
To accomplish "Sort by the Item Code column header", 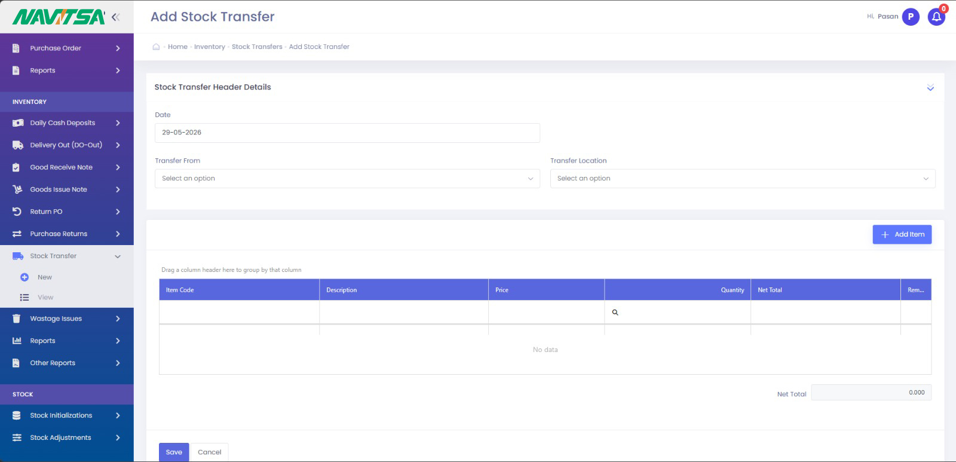I will (x=239, y=290).
